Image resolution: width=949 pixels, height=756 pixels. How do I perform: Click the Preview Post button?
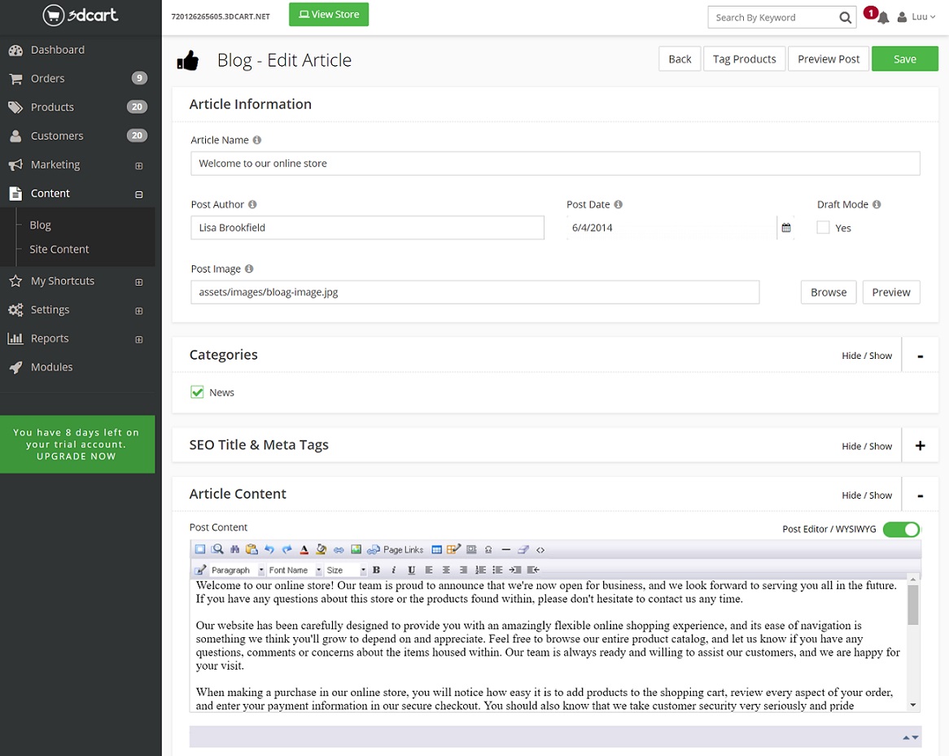(829, 59)
